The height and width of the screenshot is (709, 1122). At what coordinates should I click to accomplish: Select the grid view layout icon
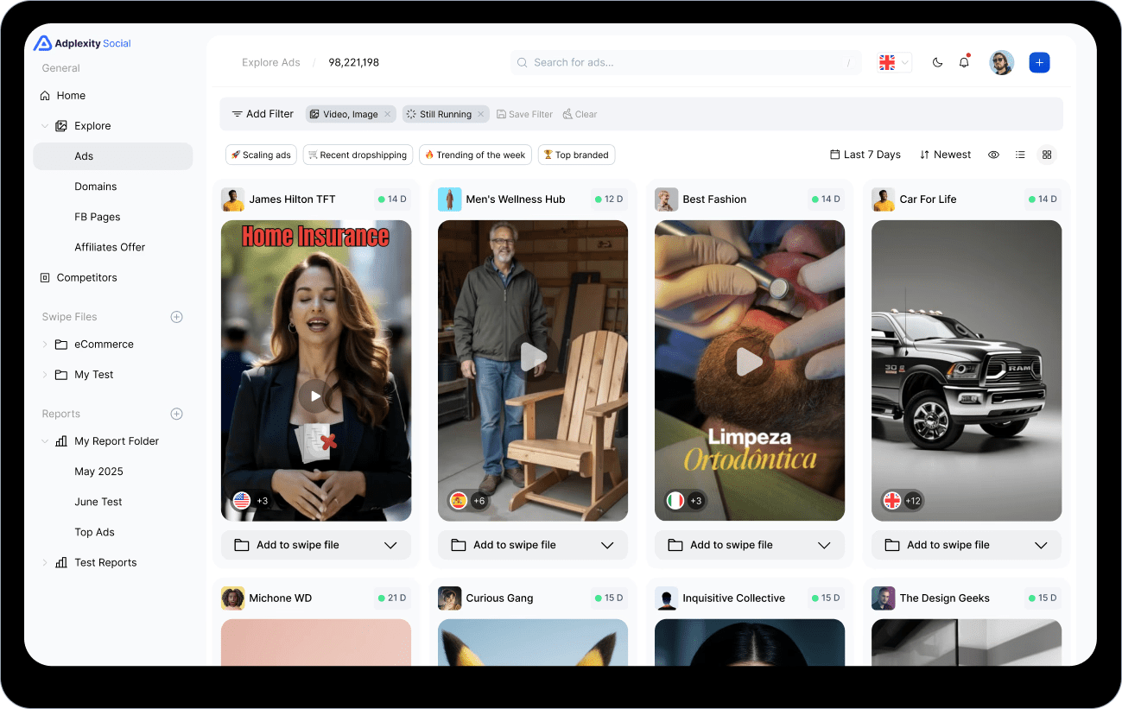[1047, 154]
